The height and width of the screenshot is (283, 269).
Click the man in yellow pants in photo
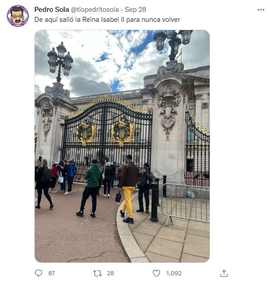(x=128, y=189)
